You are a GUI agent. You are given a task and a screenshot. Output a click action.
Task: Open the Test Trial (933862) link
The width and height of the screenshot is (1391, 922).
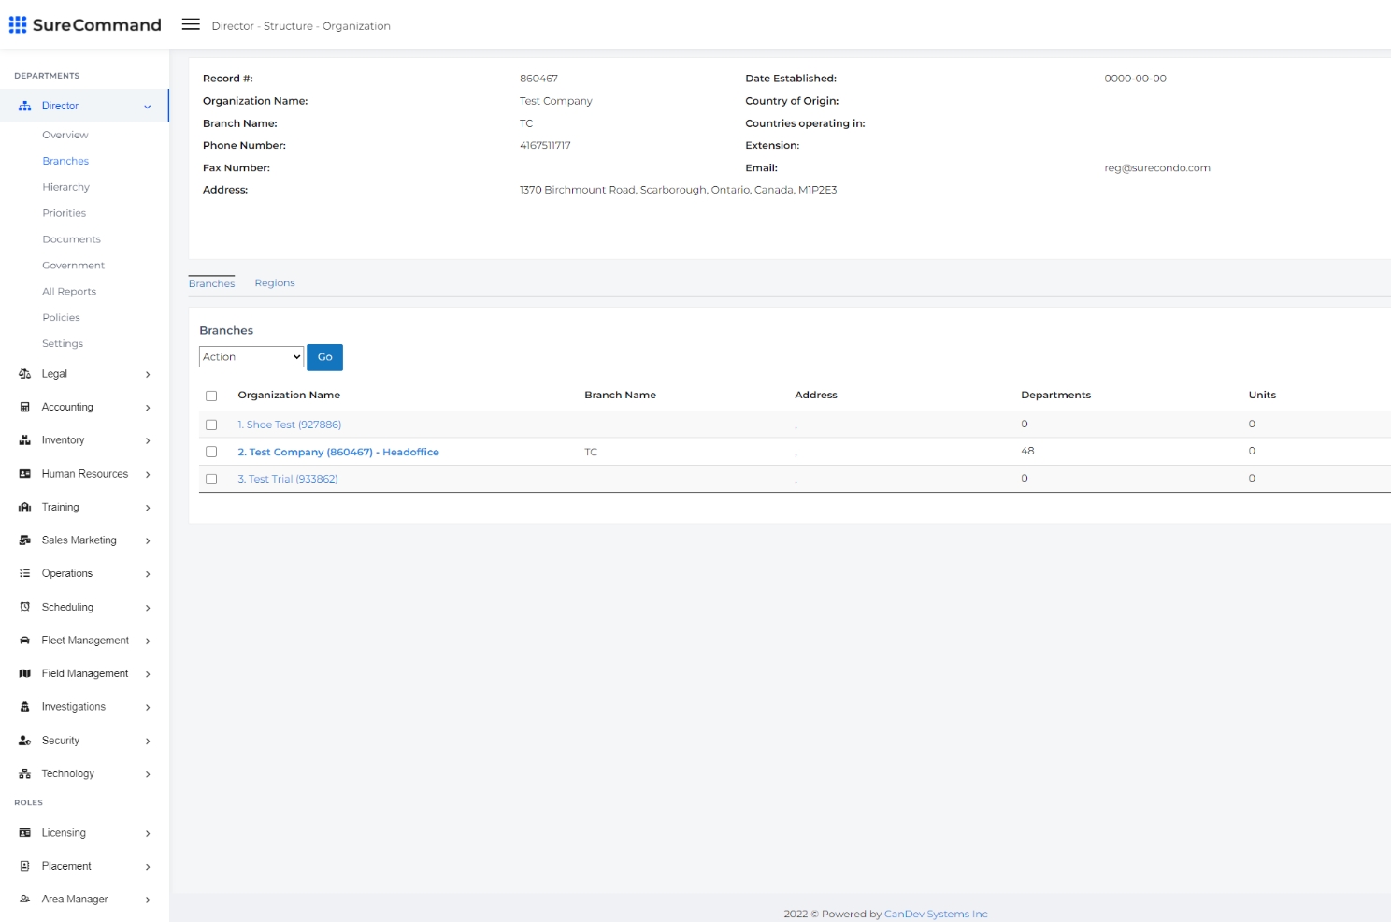pyautogui.click(x=288, y=479)
